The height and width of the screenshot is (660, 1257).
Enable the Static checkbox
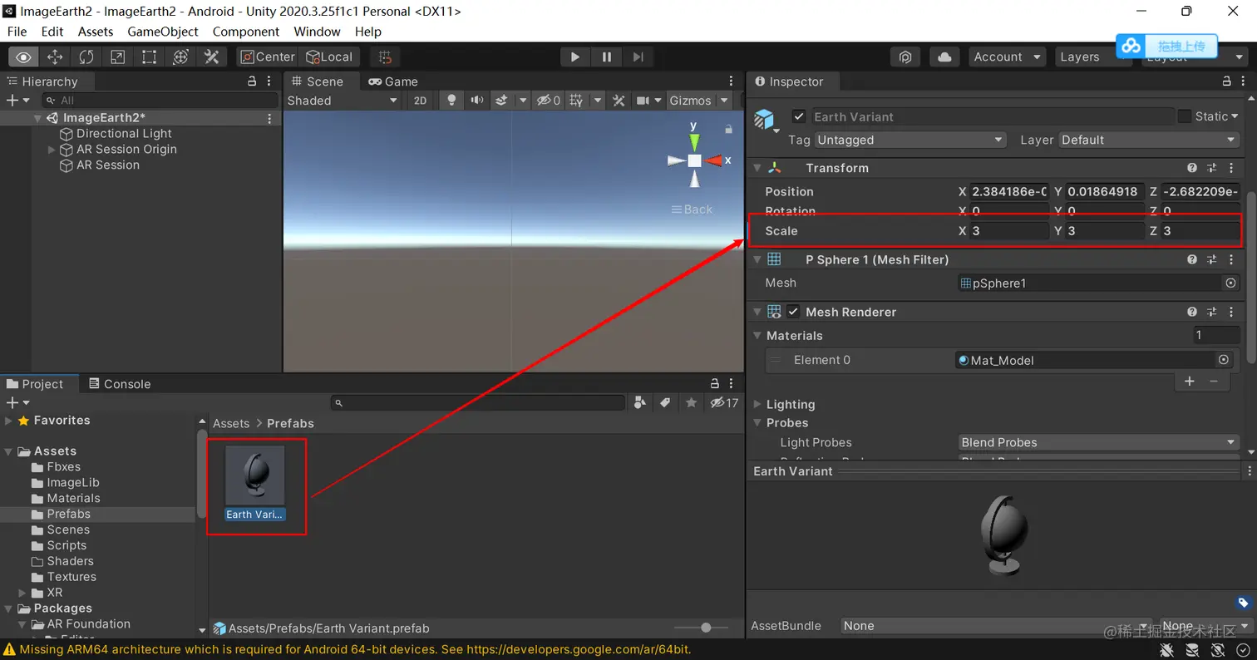tap(1185, 116)
